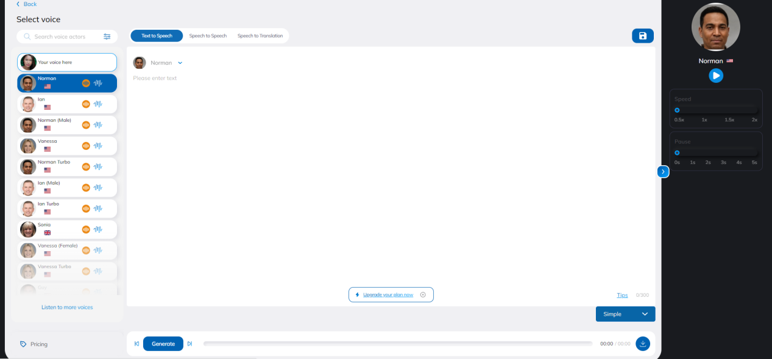The width and height of the screenshot is (772, 359).
Task: Adjust the Pause slider
Action: click(716, 153)
